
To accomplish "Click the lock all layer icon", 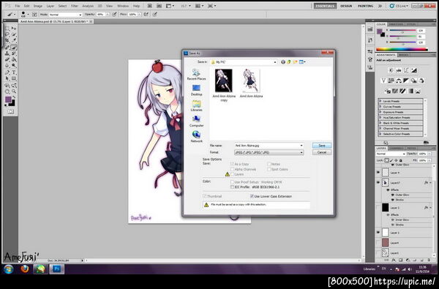I will click(x=401, y=160).
